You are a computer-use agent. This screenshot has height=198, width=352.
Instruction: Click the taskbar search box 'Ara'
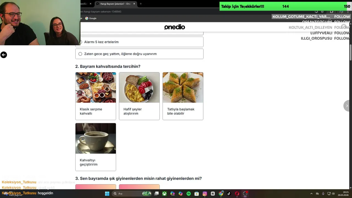pos(132,194)
